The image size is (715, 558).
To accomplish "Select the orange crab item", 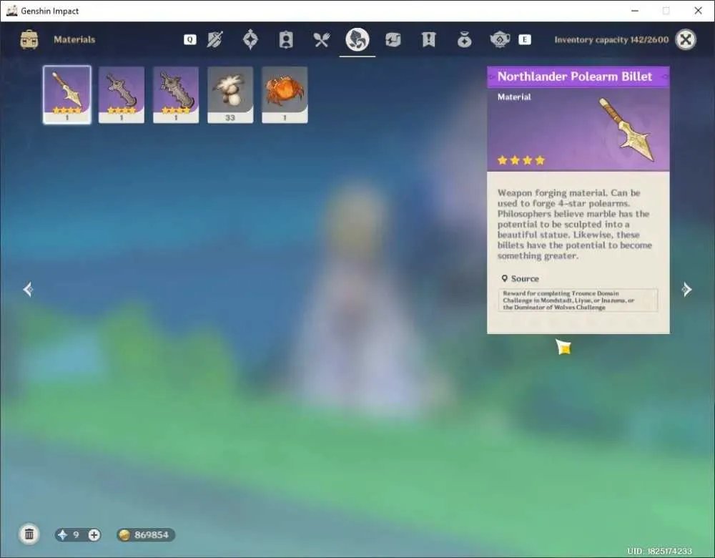I will pyautogui.click(x=285, y=95).
